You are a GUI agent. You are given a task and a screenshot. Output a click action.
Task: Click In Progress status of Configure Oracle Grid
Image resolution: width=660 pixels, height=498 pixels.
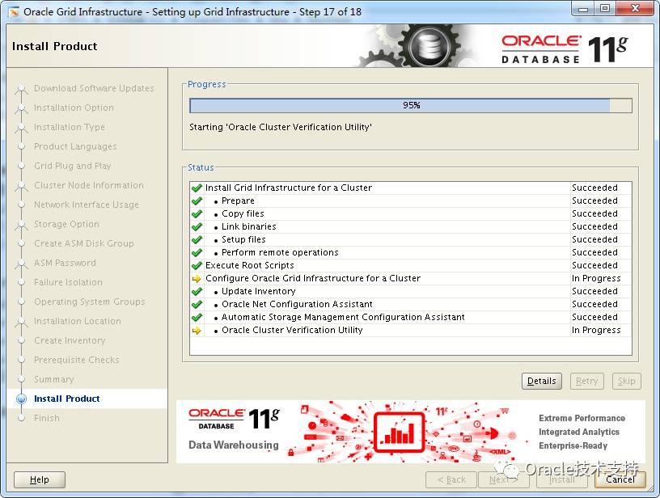596,278
